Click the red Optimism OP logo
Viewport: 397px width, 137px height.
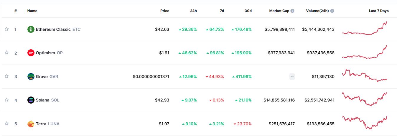click(x=31, y=53)
